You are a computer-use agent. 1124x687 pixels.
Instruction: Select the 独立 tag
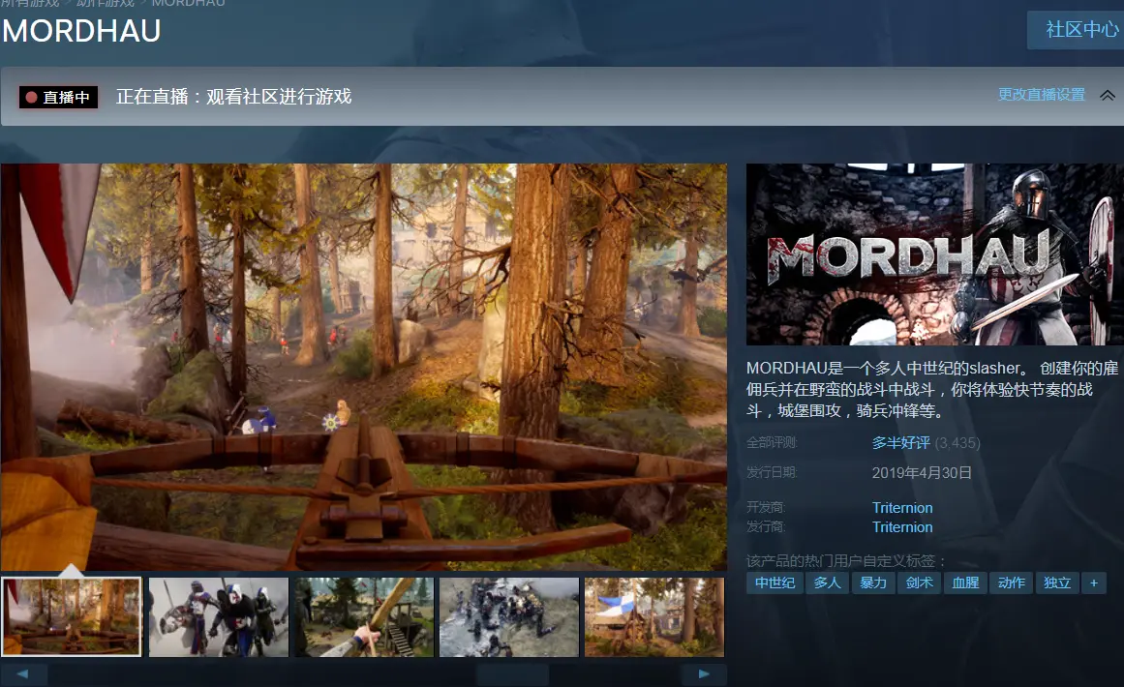(x=1057, y=583)
